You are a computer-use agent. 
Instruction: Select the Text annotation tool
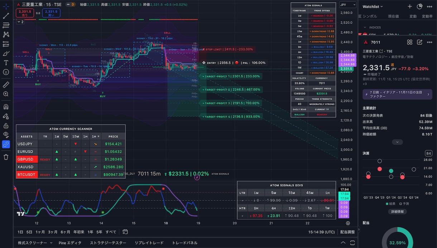[x=6, y=63]
